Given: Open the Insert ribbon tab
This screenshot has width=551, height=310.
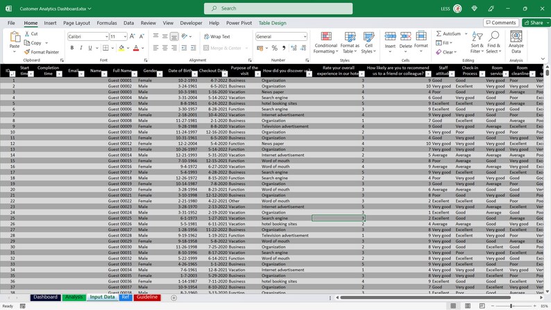Looking at the screenshot, I should [50, 23].
